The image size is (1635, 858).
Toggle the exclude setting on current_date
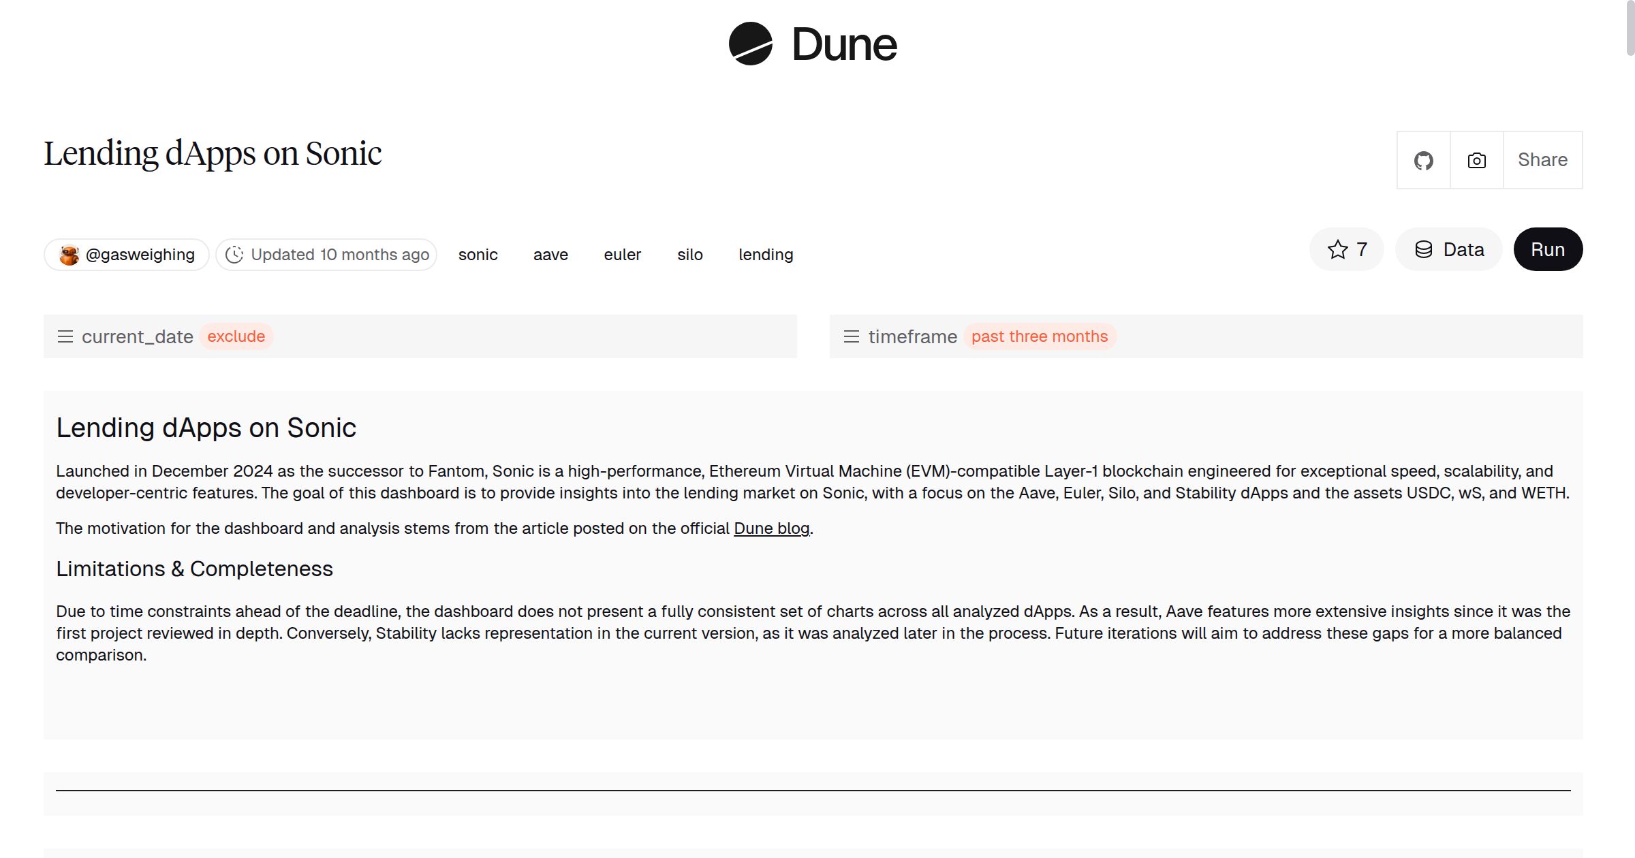pos(236,336)
